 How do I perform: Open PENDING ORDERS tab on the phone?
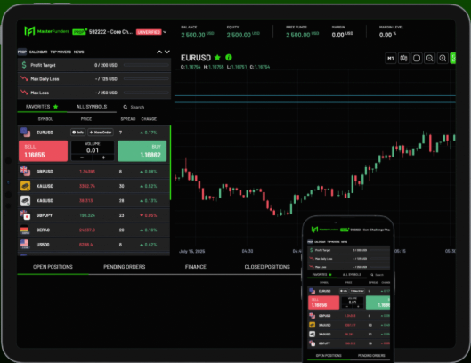371,356
